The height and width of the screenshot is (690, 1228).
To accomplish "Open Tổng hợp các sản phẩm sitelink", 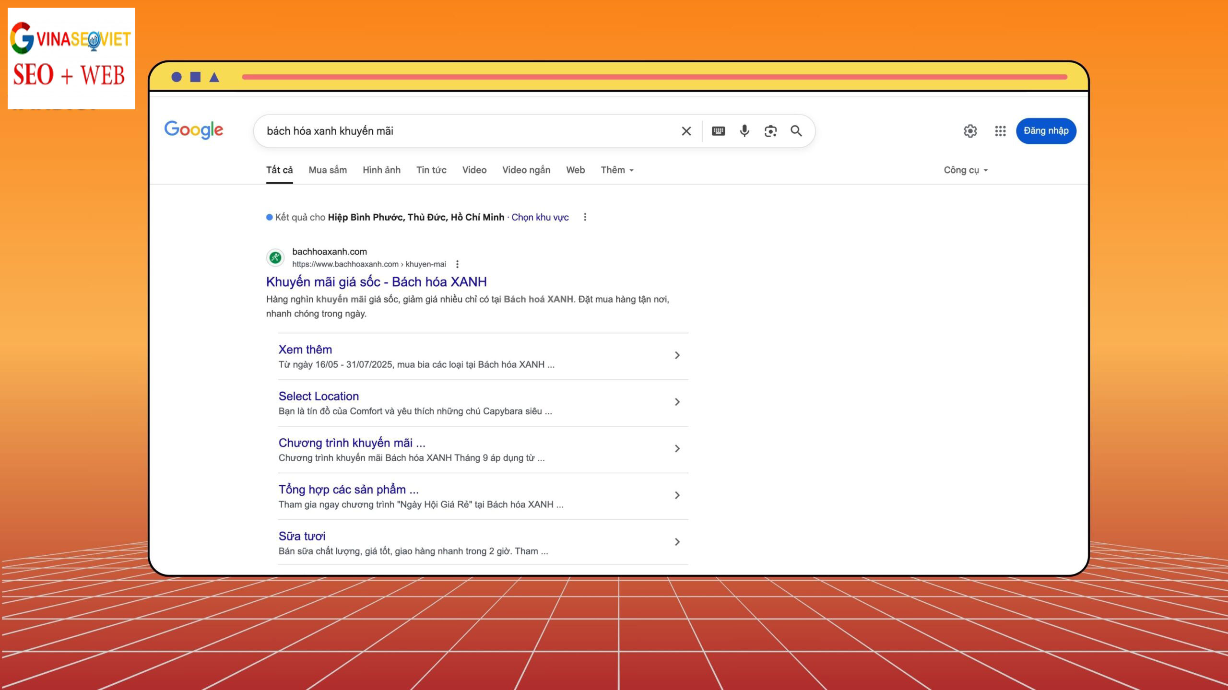I will point(348,490).
